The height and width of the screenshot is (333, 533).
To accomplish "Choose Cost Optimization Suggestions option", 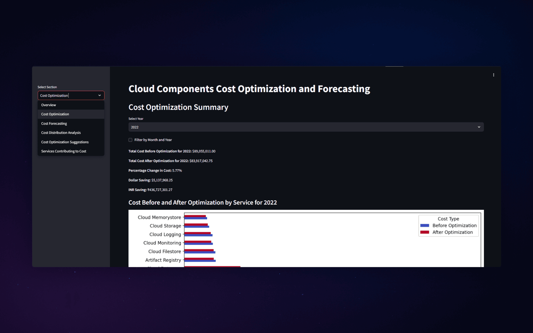I will coord(65,142).
